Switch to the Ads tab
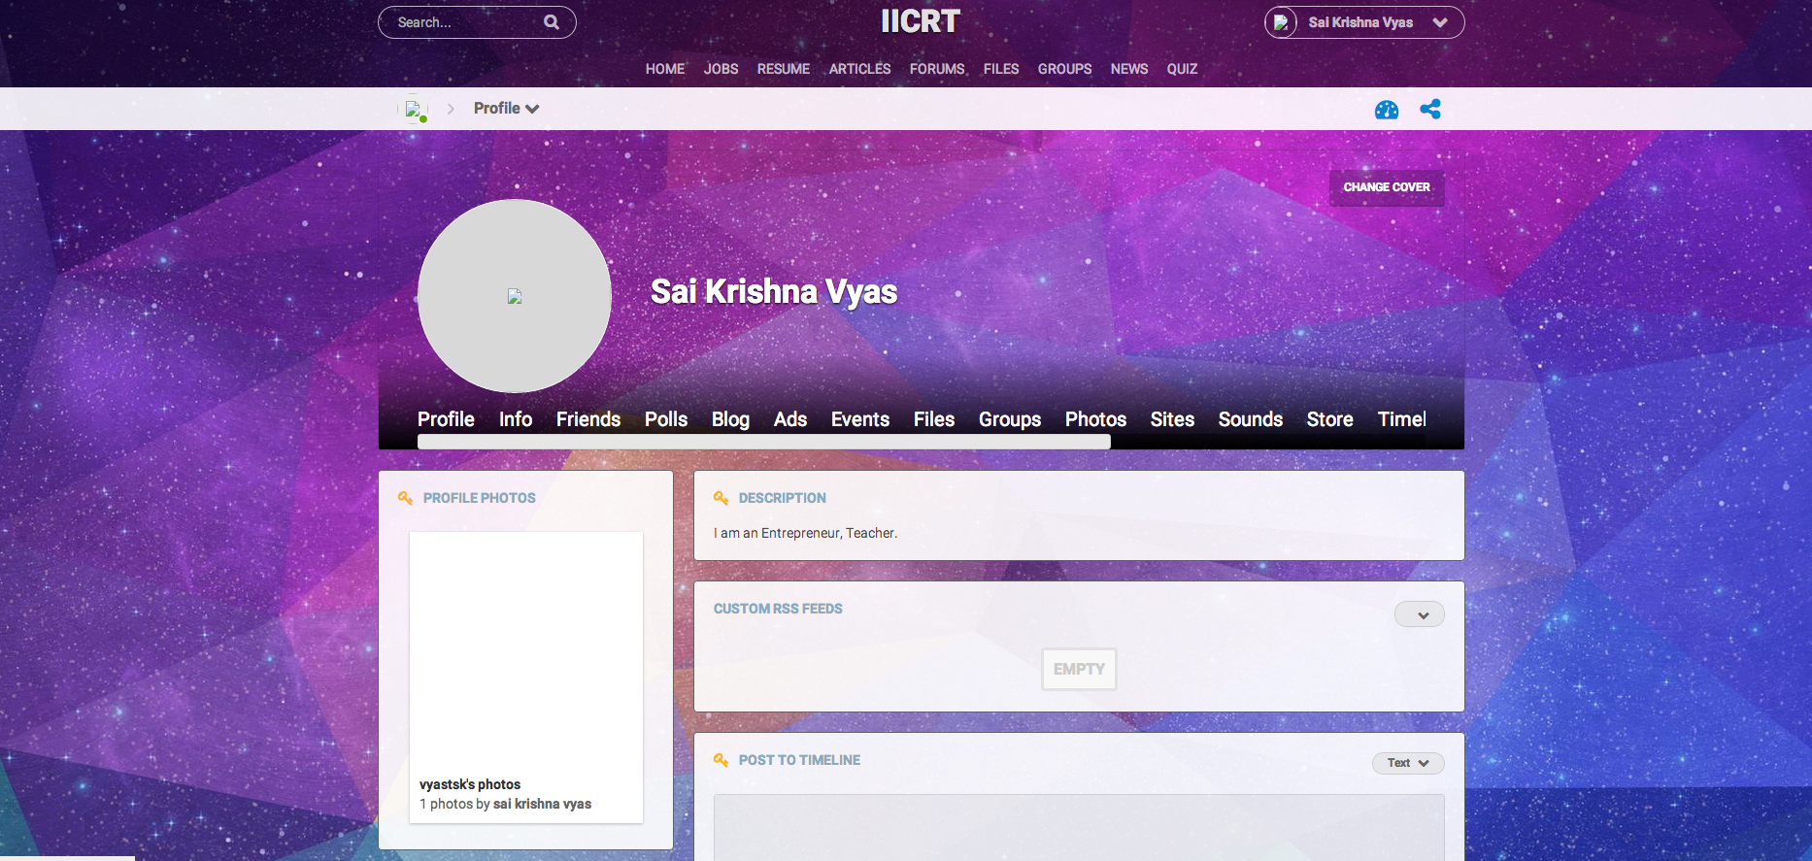The width and height of the screenshot is (1812, 861). pyautogui.click(x=790, y=419)
